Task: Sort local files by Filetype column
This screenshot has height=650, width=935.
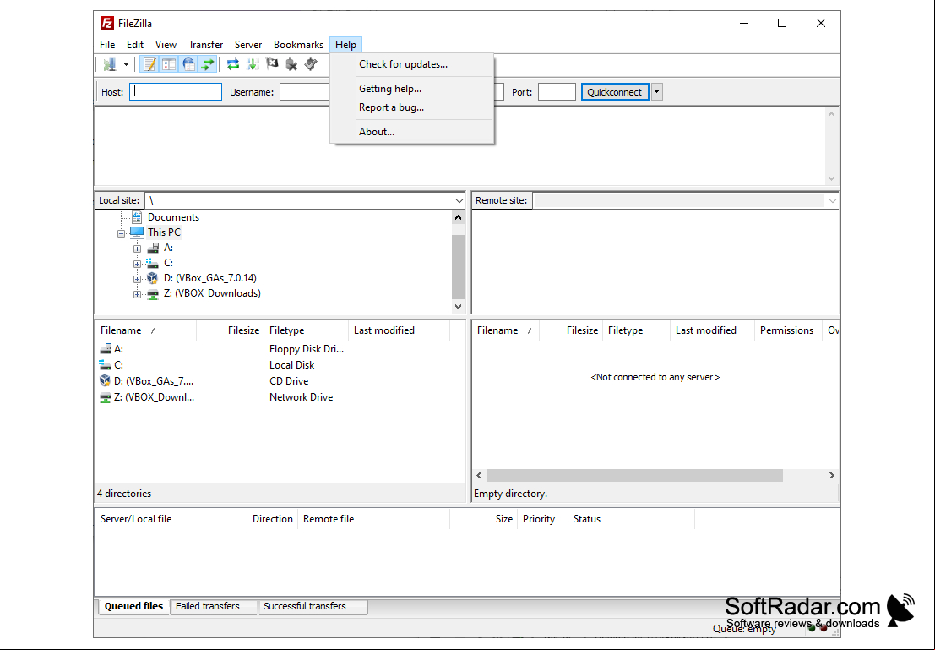Action: pos(306,330)
